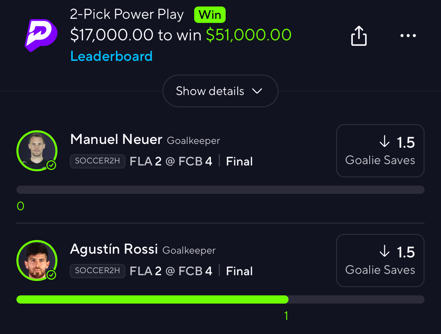441x334 pixels.
Task: Tap the Manuel Neuer player name
Action: pos(116,139)
